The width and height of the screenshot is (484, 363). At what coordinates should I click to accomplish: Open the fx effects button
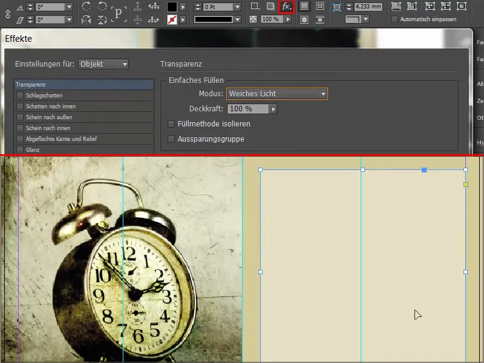286,7
